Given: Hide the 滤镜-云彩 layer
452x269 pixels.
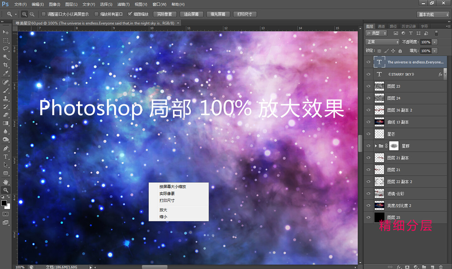Looking at the screenshot, I should click(x=368, y=193).
